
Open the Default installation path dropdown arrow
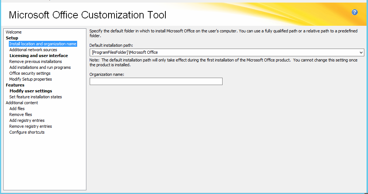coord(361,53)
